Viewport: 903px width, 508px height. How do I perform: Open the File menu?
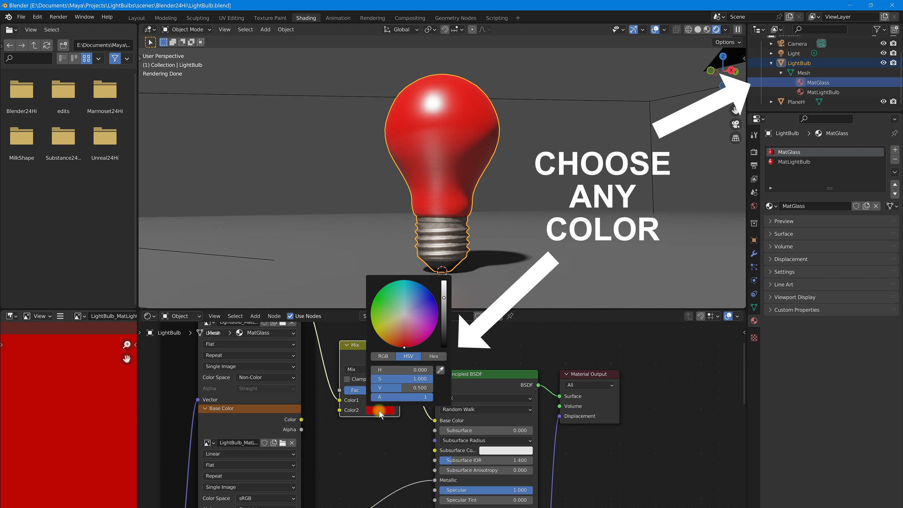click(21, 17)
